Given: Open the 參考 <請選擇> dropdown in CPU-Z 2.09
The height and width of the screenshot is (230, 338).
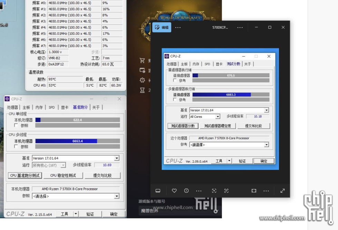Looking at the screenshot, I should pyautogui.click(x=267, y=145).
